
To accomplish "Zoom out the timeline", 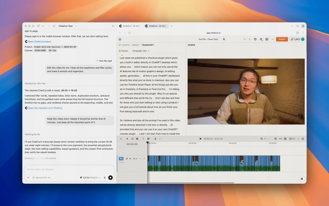I will (261, 139).
